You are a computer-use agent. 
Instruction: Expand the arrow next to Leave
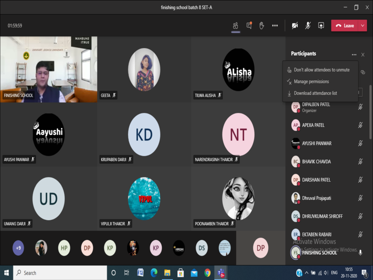[x=363, y=26]
